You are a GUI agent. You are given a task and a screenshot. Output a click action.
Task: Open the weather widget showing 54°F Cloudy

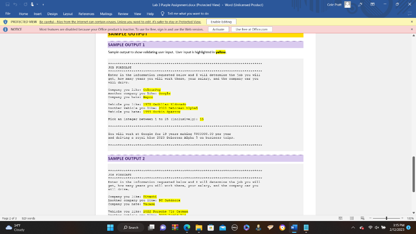[x=15, y=227]
